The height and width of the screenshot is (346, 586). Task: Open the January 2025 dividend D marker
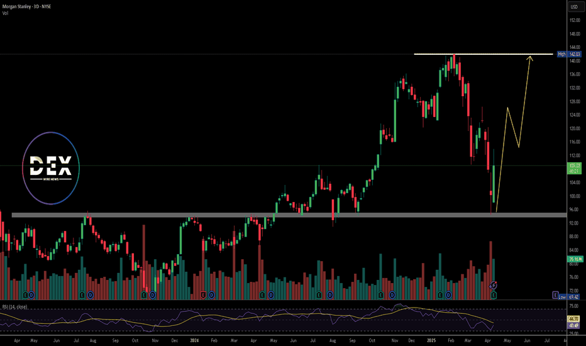448,295
